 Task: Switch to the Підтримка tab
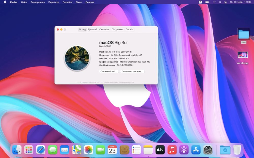(x=117, y=29)
